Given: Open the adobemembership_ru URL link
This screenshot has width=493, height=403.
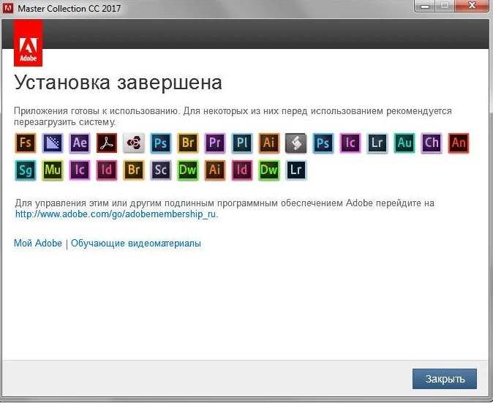Looking at the screenshot, I should click(116, 214).
